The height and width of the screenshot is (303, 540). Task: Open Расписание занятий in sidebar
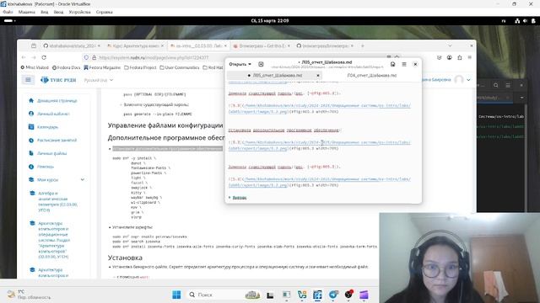tap(52, 141)
